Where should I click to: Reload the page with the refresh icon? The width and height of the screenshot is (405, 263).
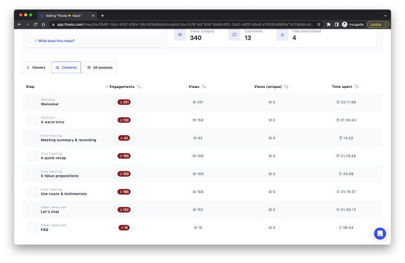pos(35,25)
